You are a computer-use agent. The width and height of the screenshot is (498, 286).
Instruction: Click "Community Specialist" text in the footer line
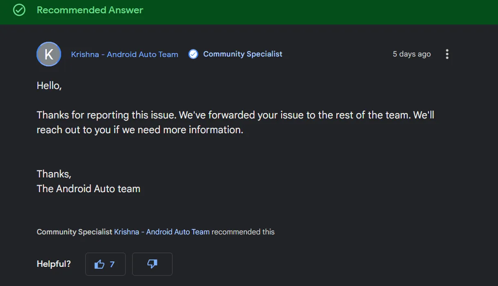(x=74, y=232)
